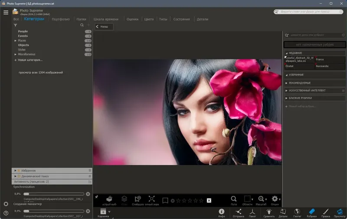This screenshot has width=347, height=219.
Task: Open the Сравнить compare tool
Action: coord(268,211)
